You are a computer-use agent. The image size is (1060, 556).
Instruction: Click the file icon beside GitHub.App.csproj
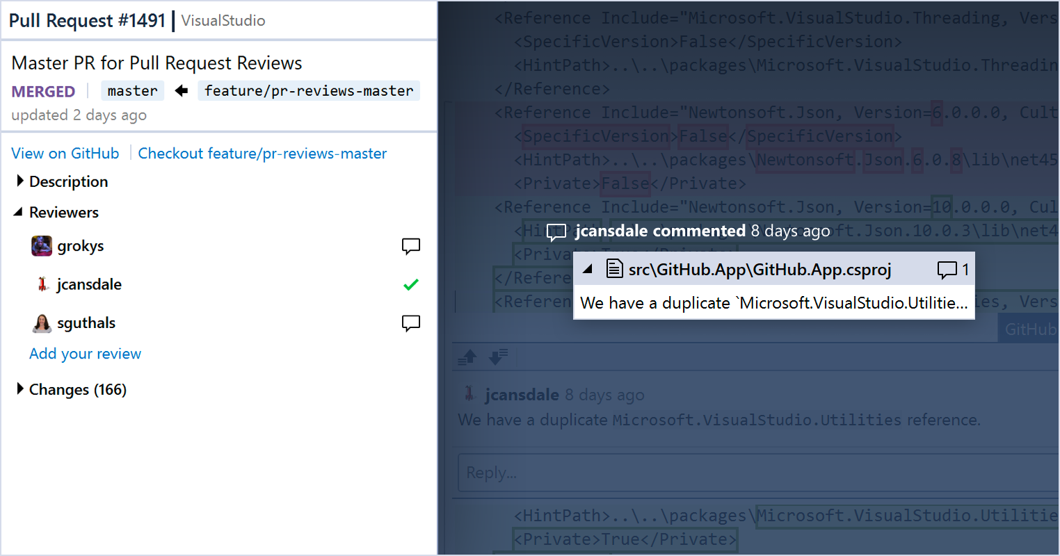pos(614,269)
